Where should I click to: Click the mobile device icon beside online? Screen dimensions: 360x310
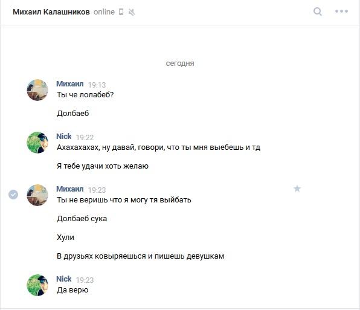[x=121, y=12]
